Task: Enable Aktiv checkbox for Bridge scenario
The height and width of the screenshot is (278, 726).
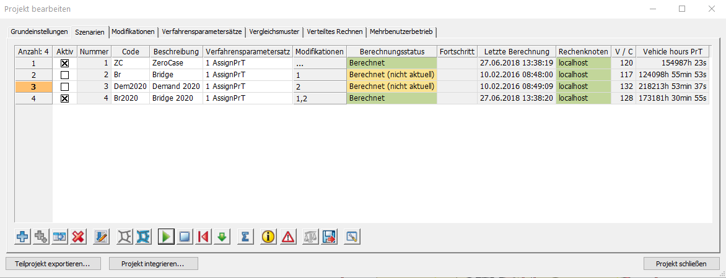Action: [x=64, y=75]
